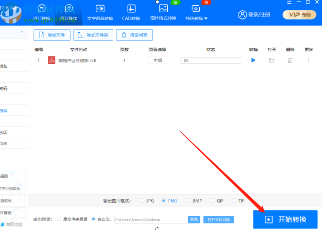The width and height of the screenshot is (322, 230).
Task: Click the 0% conversion progress bar
Action: point(210,60)
